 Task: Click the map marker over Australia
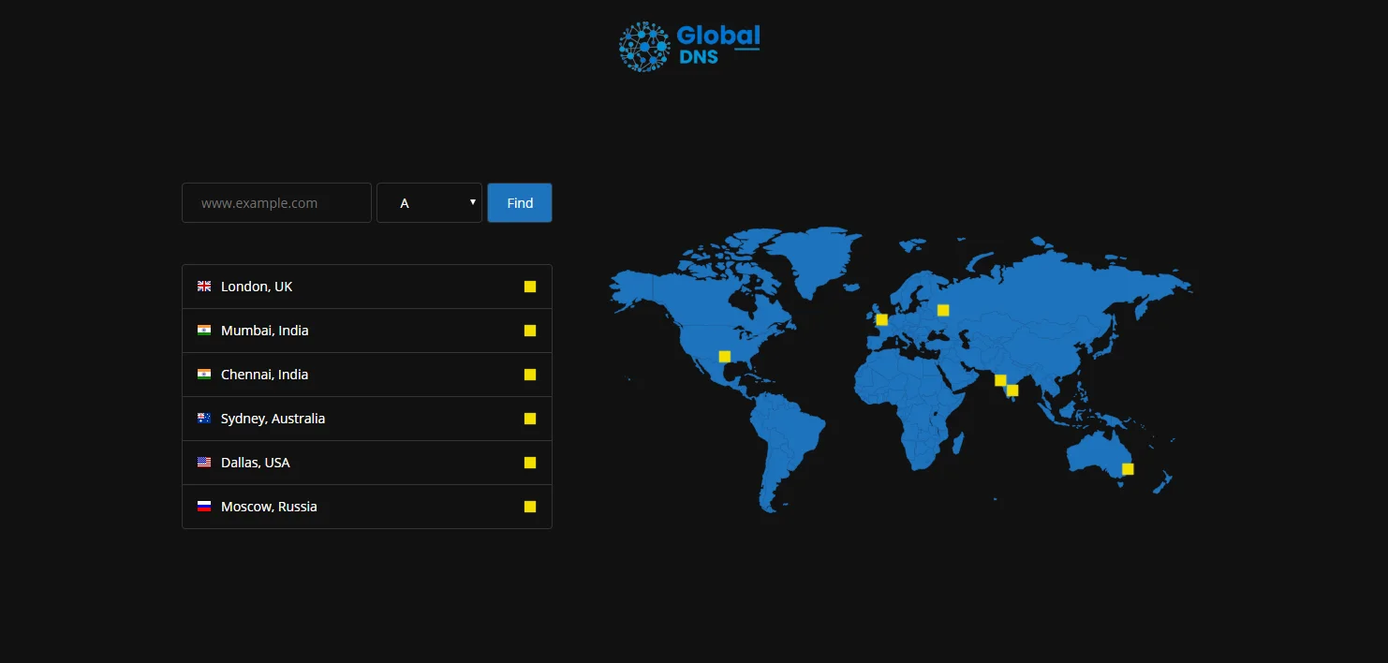pyautogui.click(x=1128, y=468)
